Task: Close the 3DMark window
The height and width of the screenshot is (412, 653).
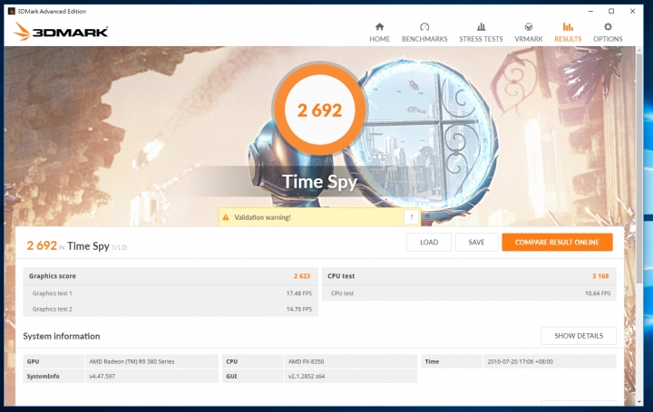Action: pos(633,11)
